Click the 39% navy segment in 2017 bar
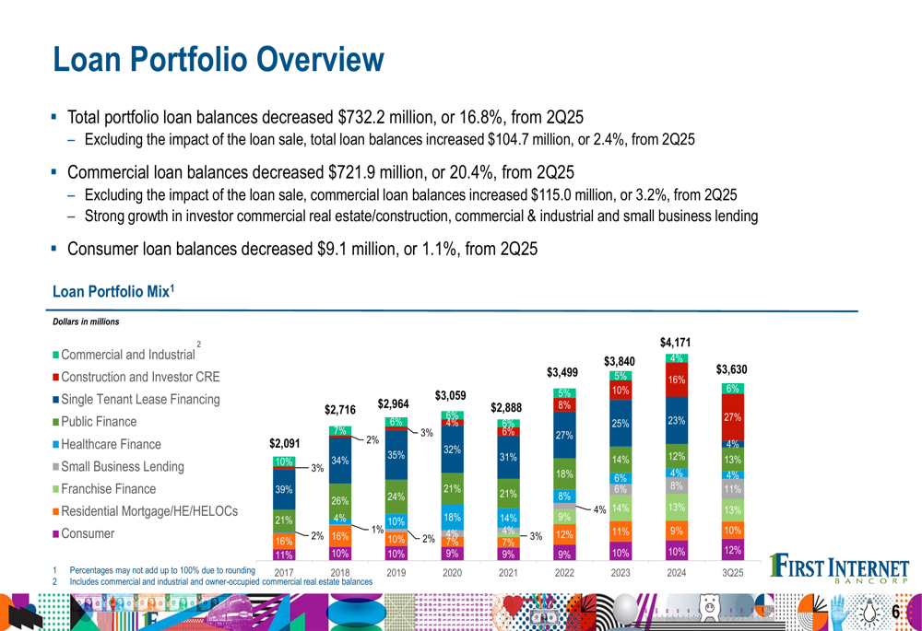This screenshot has height=631, width=922. (x=284, y=490)
